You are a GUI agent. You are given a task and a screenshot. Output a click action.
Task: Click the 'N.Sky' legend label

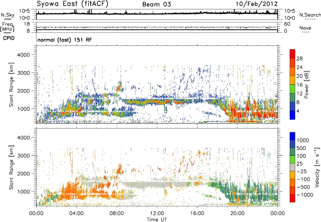(8, 15)
